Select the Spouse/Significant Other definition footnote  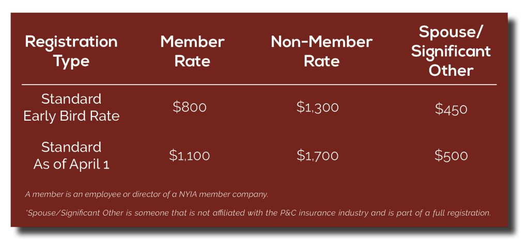258,213
